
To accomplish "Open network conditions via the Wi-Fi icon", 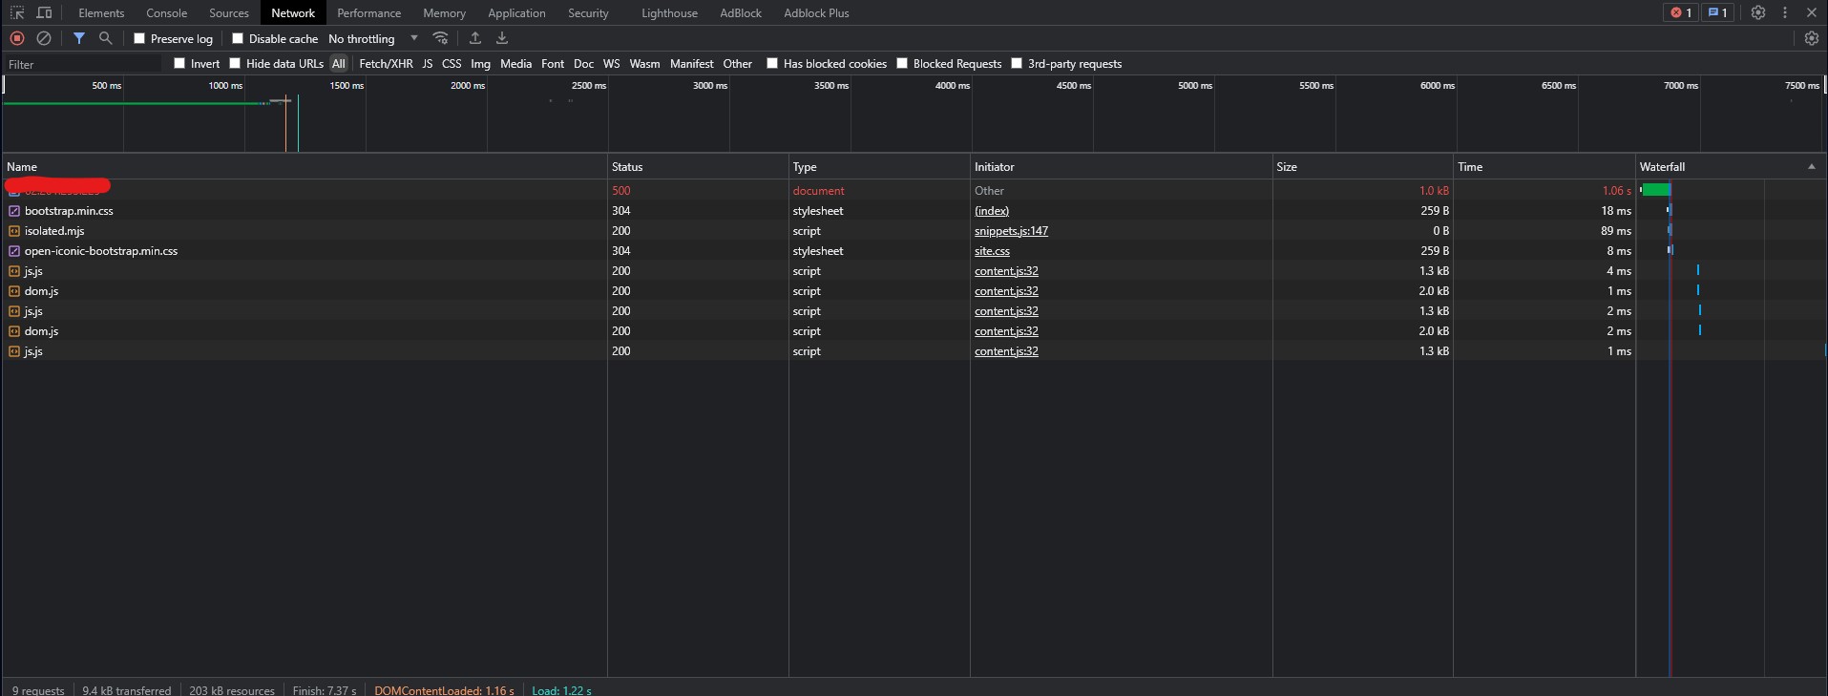I will (440, 38).
